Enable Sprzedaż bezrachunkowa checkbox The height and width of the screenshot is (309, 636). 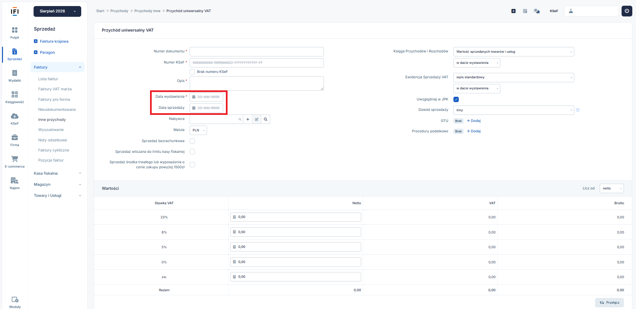tap(192, 141)
